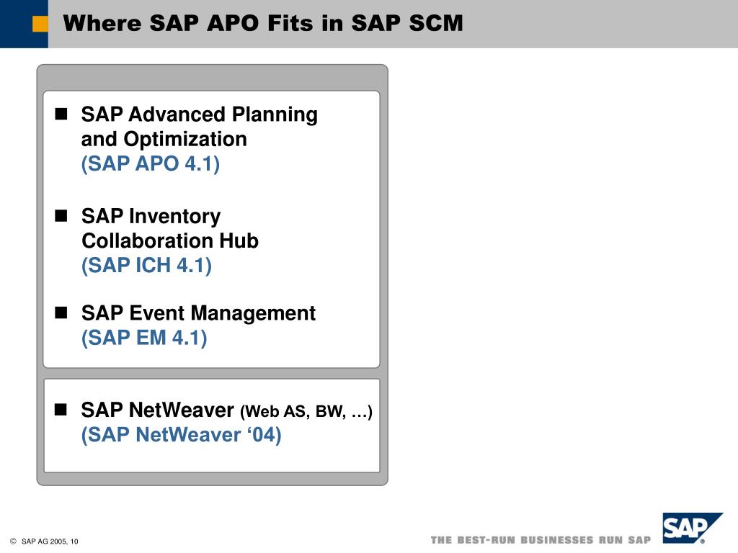Click the bullet before SAP NetWeaver
The image size is (738, 553).
pos(61,410)
